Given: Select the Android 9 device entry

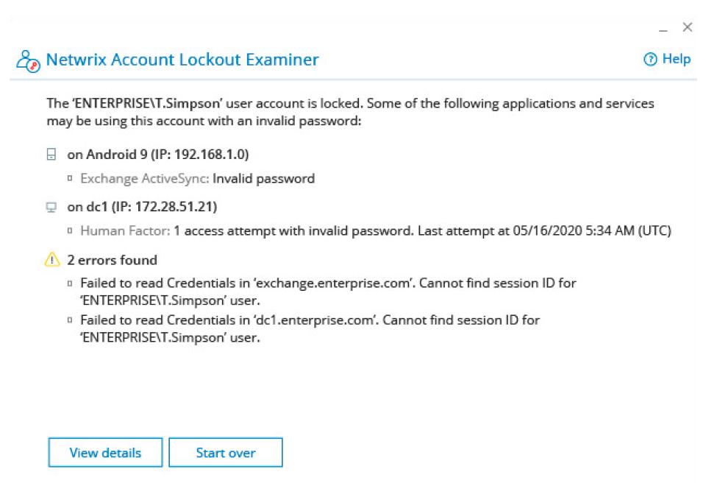Looking at the screenshot, I should [x=157, y=154].
